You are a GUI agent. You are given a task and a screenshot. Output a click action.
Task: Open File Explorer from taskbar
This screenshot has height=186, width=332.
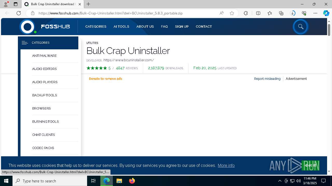[119, 181]
